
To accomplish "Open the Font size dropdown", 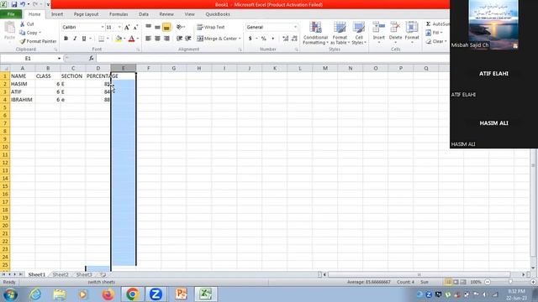I will pyautogui.click(x=119, y=27).
